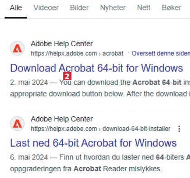Screen dimensions: 190x178
Task: Click the second result's Adobe logo icon
Action: click(x=17, y=124)
